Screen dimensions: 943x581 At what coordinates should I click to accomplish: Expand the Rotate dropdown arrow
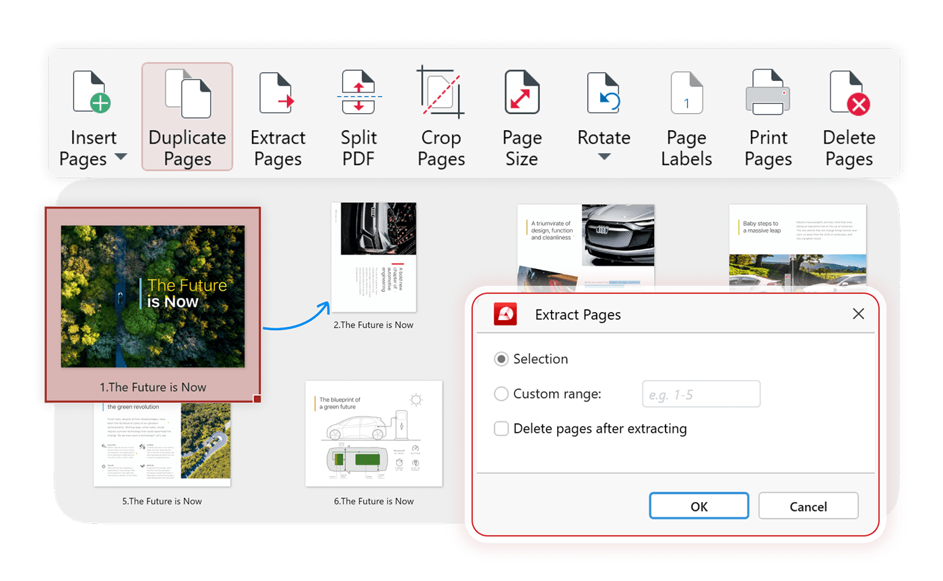point(604,156)
